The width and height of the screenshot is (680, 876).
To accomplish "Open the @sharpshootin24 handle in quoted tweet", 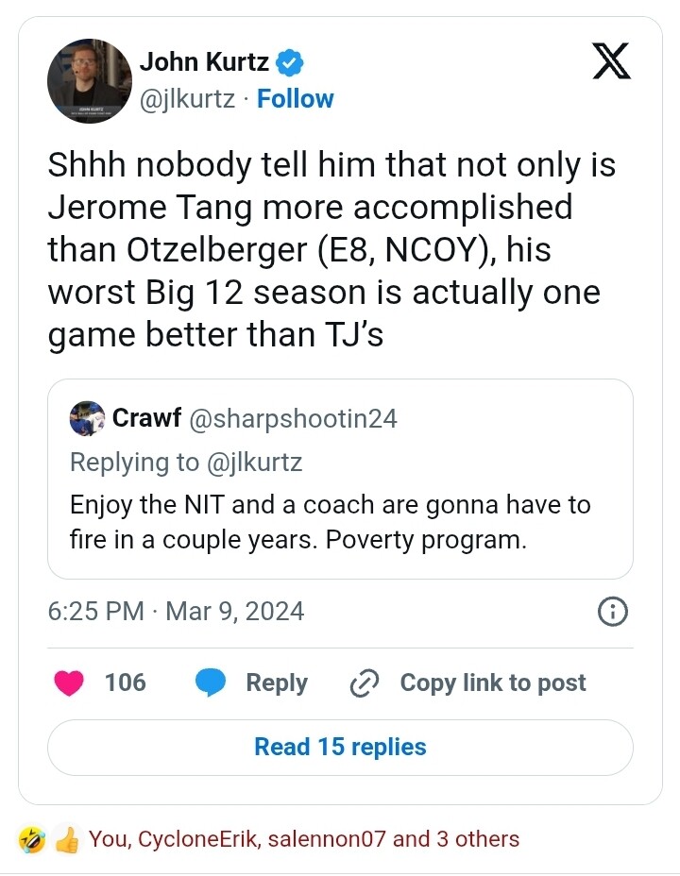I will tap(294, 419).
